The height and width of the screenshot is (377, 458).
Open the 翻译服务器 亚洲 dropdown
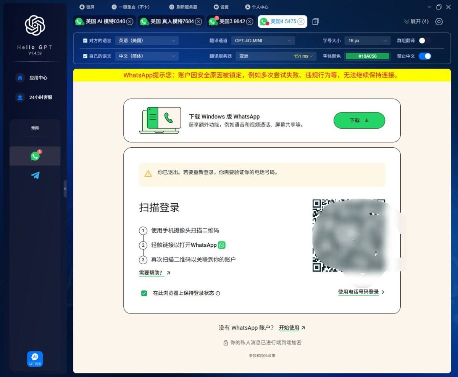click(276, 56)
